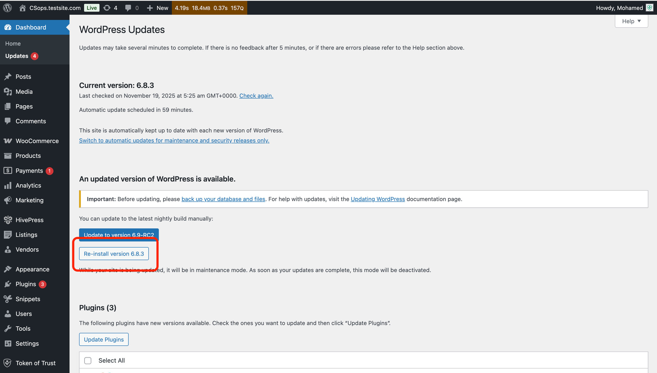
Task: Go to Home under Dashboard
Action: [x=13, y=44]
